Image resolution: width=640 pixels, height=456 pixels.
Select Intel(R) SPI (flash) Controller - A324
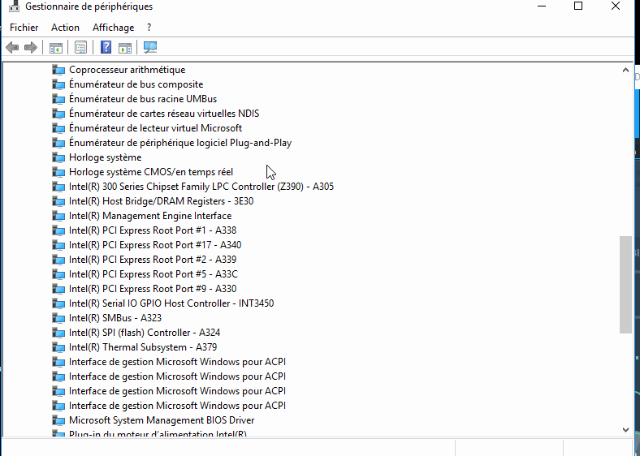point(145,333)
